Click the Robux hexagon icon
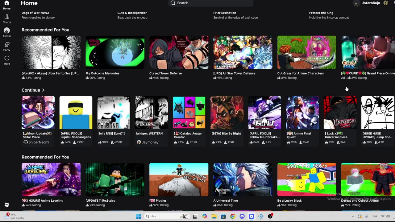Screen dimensions: 395x222 point(386,3)
